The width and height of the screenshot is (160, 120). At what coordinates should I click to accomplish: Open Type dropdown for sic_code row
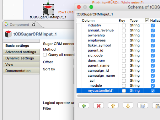pyautogui.click(x=136, y=56)
